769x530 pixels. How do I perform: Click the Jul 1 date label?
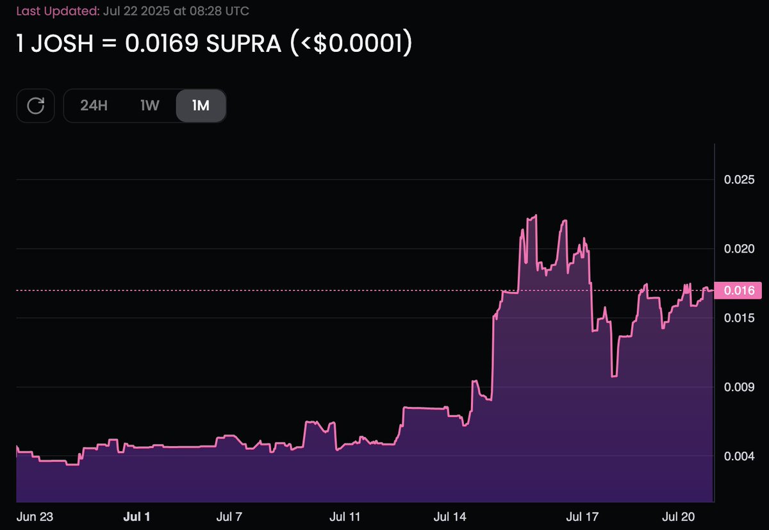(136, 516)
